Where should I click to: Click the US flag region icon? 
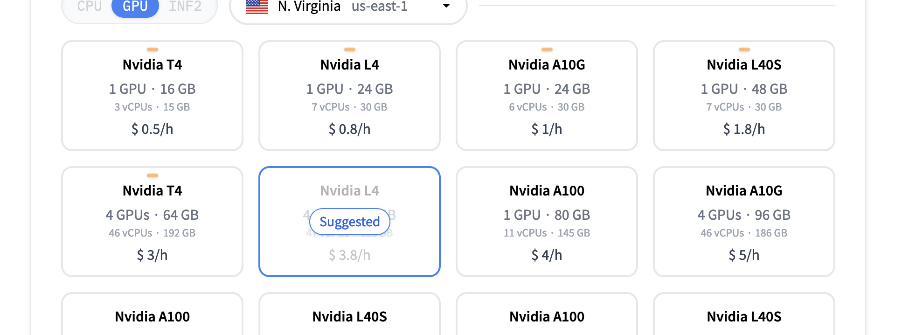point(257,7)
